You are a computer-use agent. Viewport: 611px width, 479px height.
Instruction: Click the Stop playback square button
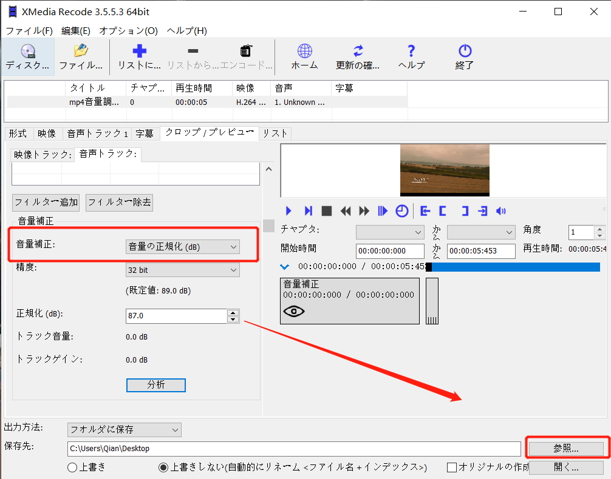point(327,211)
